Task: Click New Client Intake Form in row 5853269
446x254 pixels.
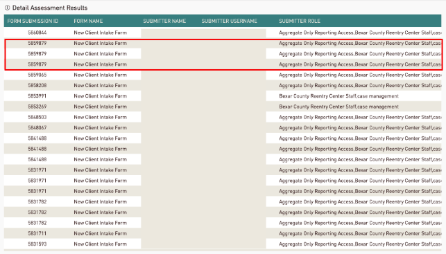Action: pos(101,107)
